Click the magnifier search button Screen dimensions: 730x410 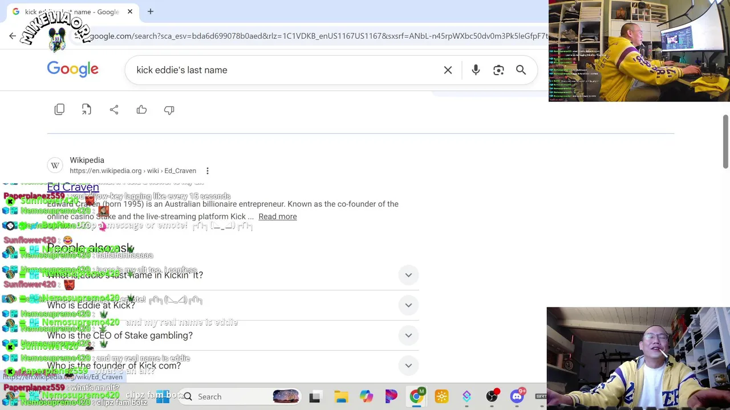coord(521,70)
